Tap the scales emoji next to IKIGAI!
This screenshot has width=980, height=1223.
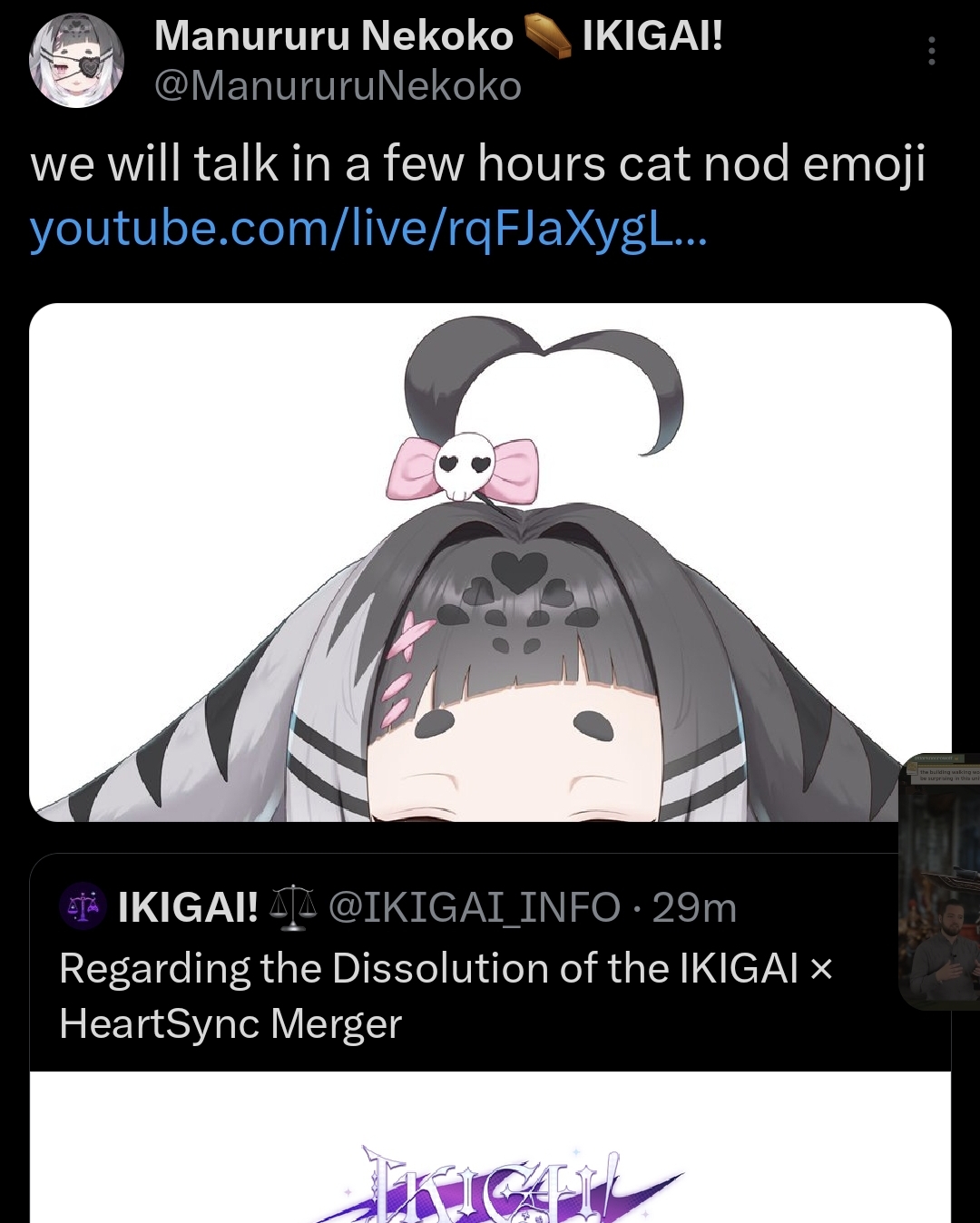[x=292, y=908]
